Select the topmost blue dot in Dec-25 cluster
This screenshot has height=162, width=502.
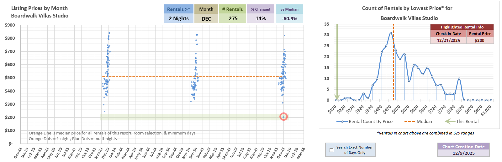click(x=284, y=35)
